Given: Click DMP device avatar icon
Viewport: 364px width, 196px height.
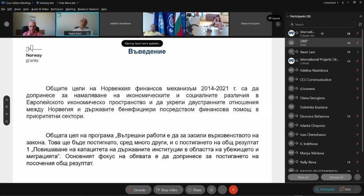Looking at the screenshot, I should click(x=291, y=43).
